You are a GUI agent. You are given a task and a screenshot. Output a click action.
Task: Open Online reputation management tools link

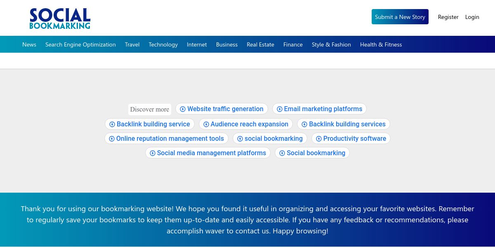(x=166, y=138)
